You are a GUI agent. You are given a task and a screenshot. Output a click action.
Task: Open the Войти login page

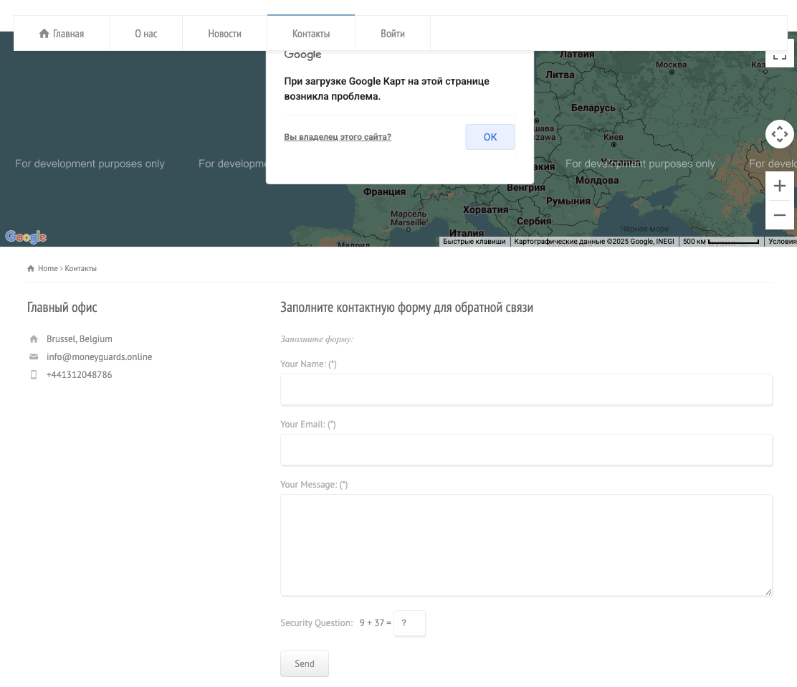[x=393, y=34]
